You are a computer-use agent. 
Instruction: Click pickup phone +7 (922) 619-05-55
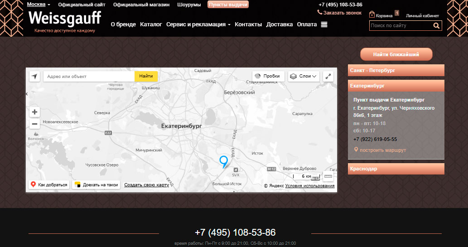tap(375, 140)
